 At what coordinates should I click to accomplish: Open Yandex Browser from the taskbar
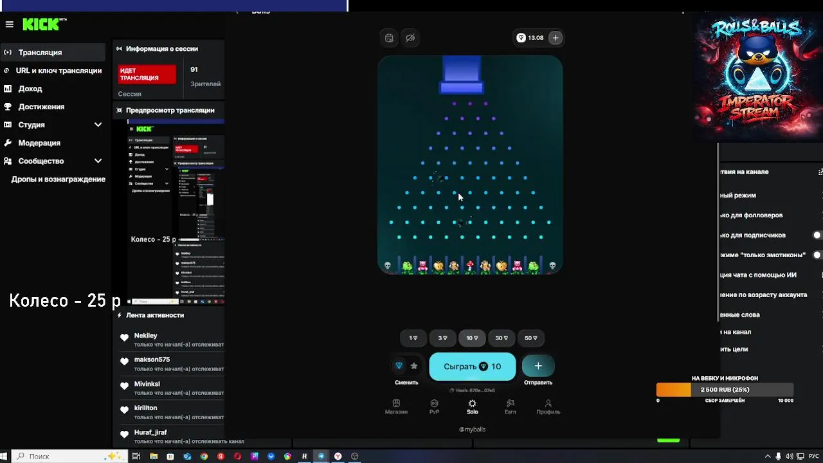click(338, 456)
